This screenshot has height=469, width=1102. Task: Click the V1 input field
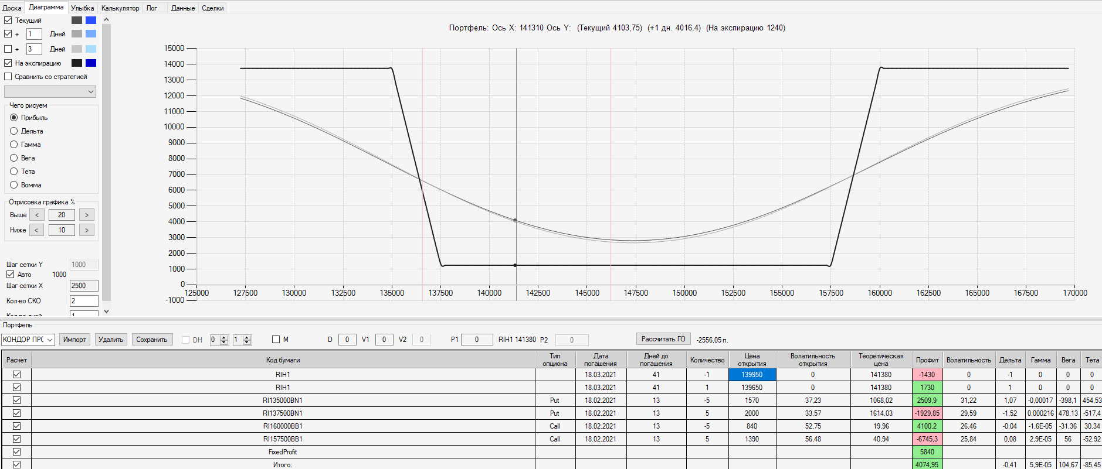click(384, 340)
